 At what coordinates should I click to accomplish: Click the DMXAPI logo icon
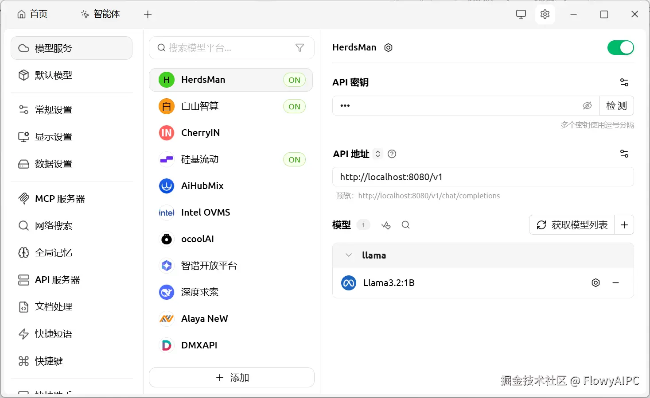pos(167,345)
